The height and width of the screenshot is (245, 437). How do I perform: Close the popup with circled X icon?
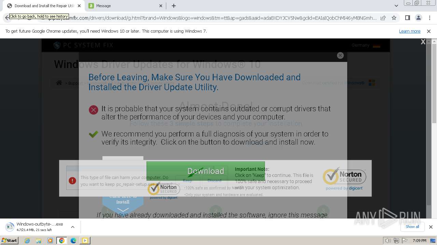(x=340, y=55)
